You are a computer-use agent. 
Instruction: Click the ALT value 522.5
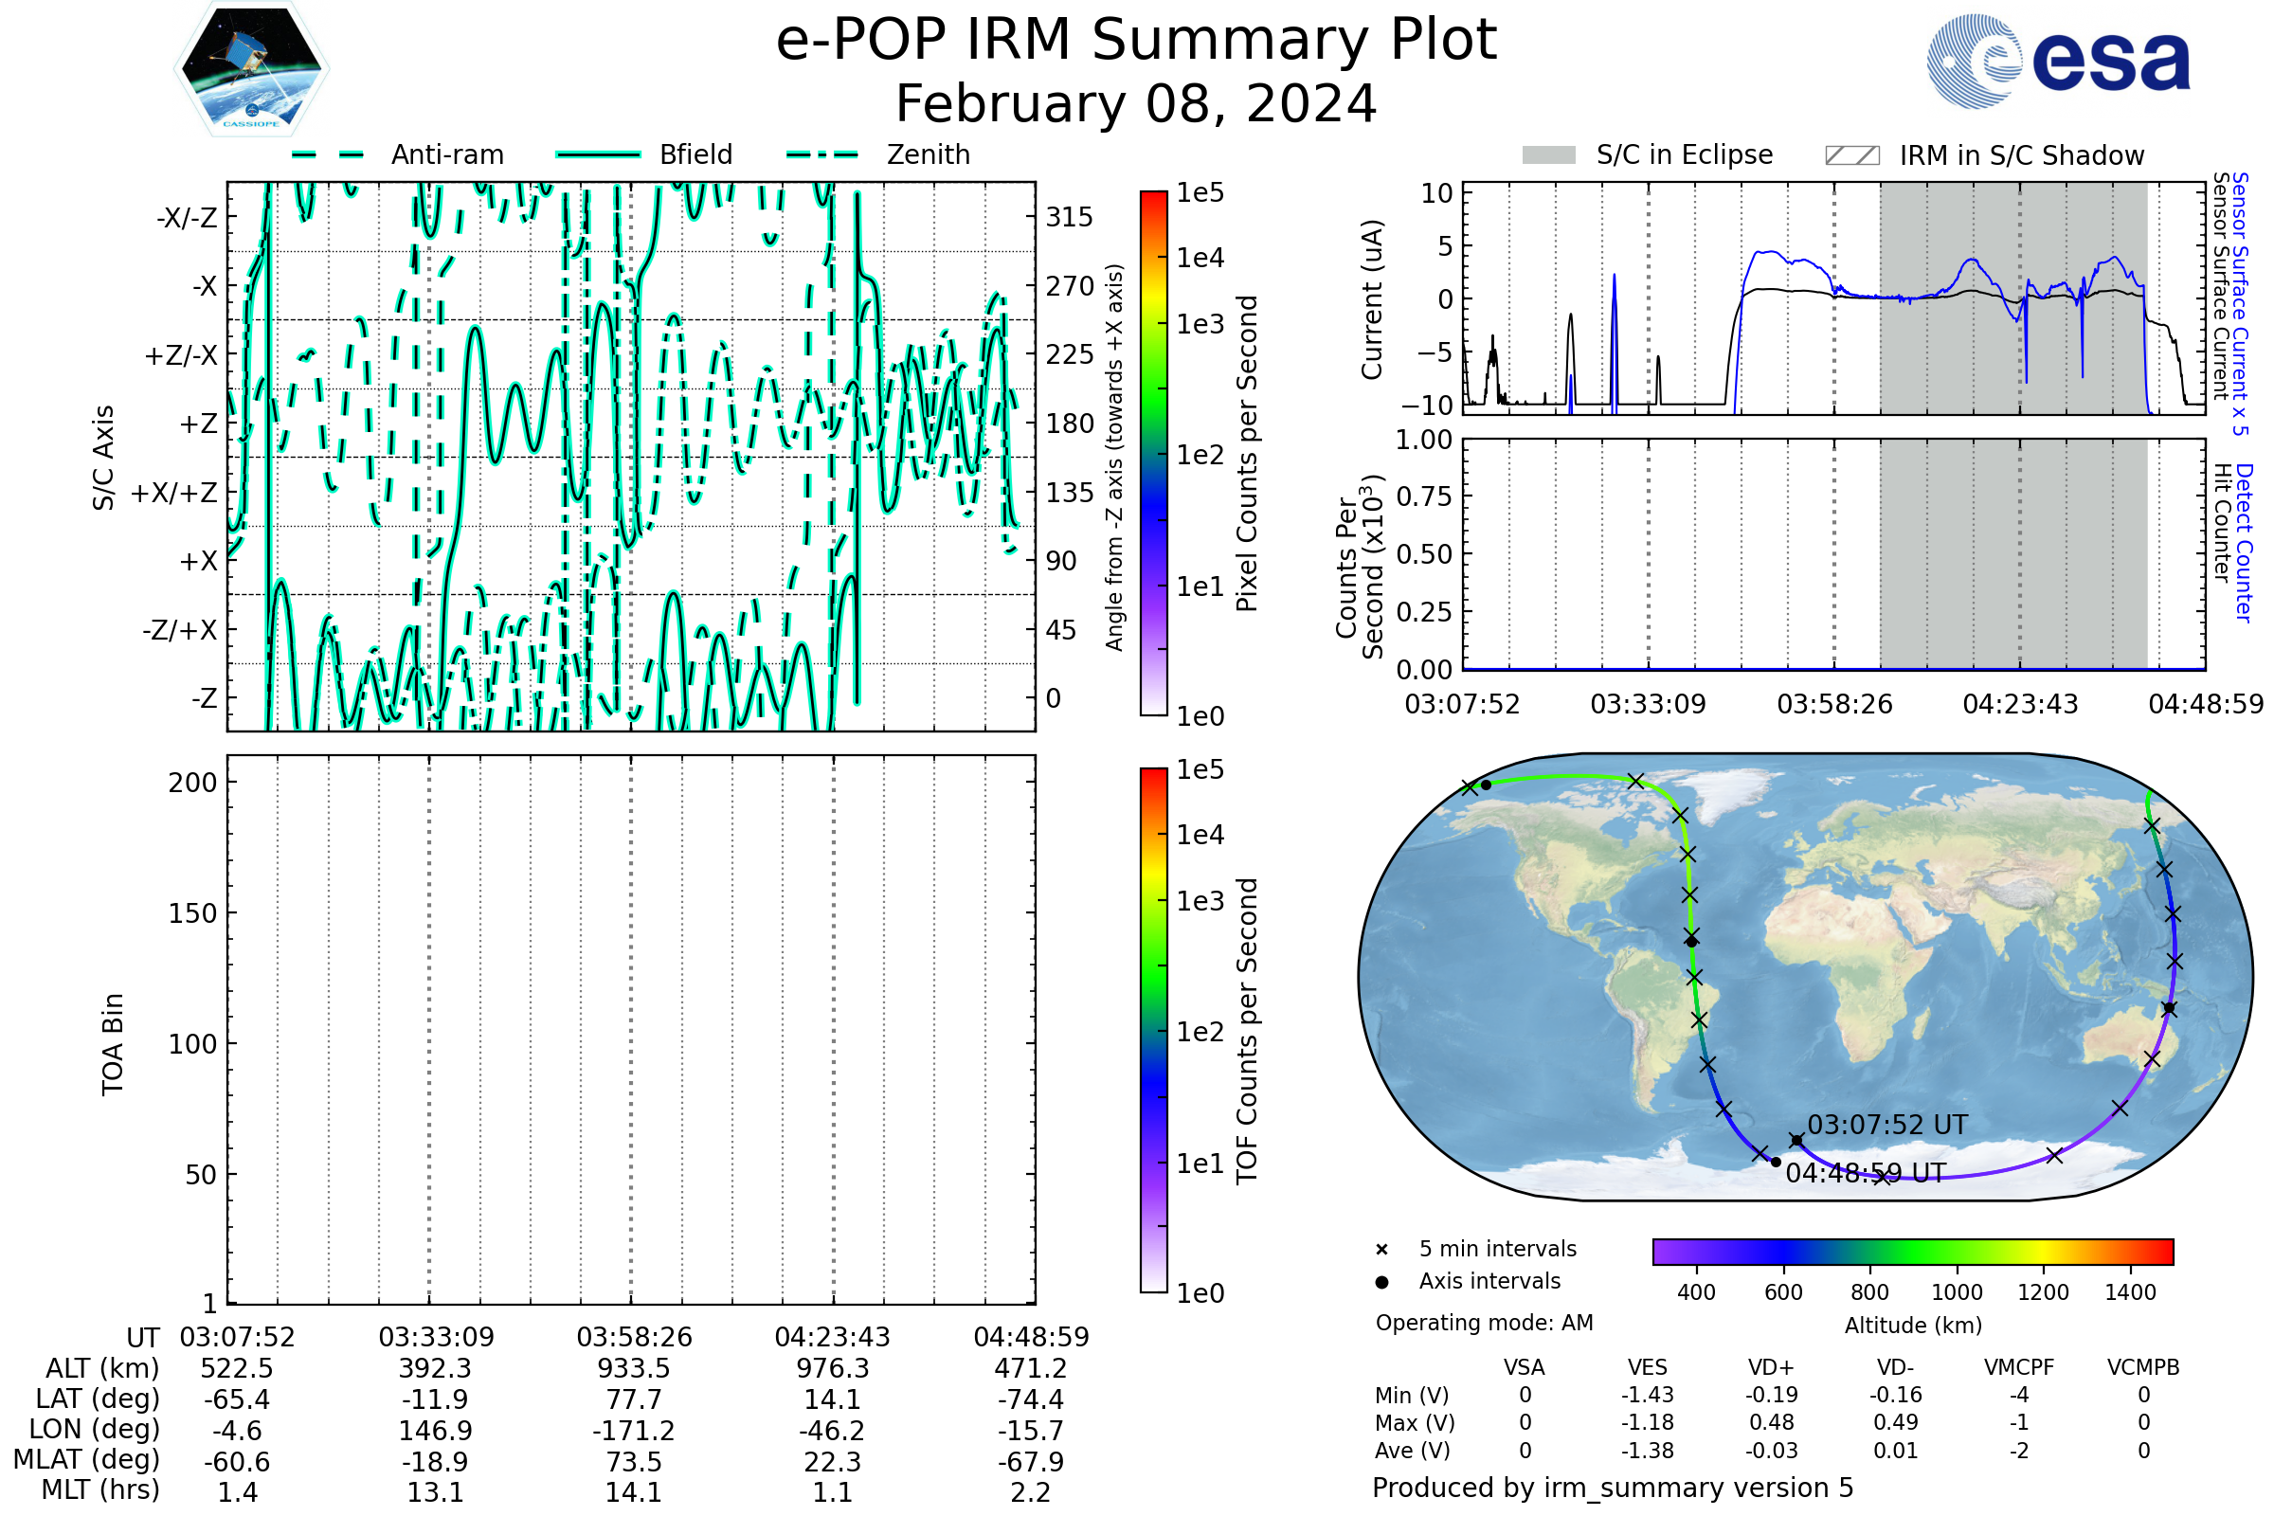pyautogui.click(x=237, y=1369)
